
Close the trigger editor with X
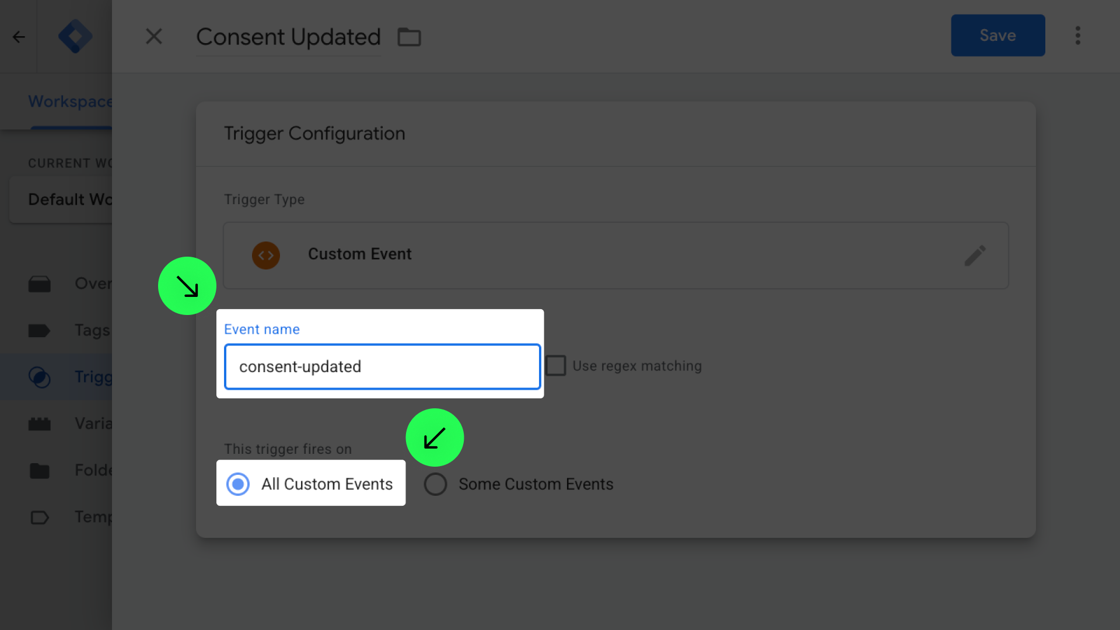(154, 36)
